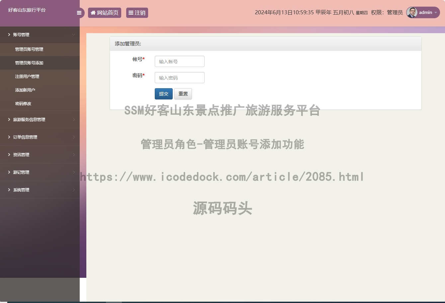Click the 帐号 input field
This screenshot has height=303, width=445.
click(180, 61)
